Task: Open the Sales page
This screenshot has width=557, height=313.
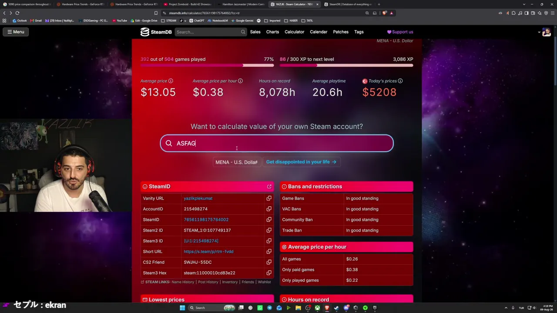Action: click(x=255, y=32)
